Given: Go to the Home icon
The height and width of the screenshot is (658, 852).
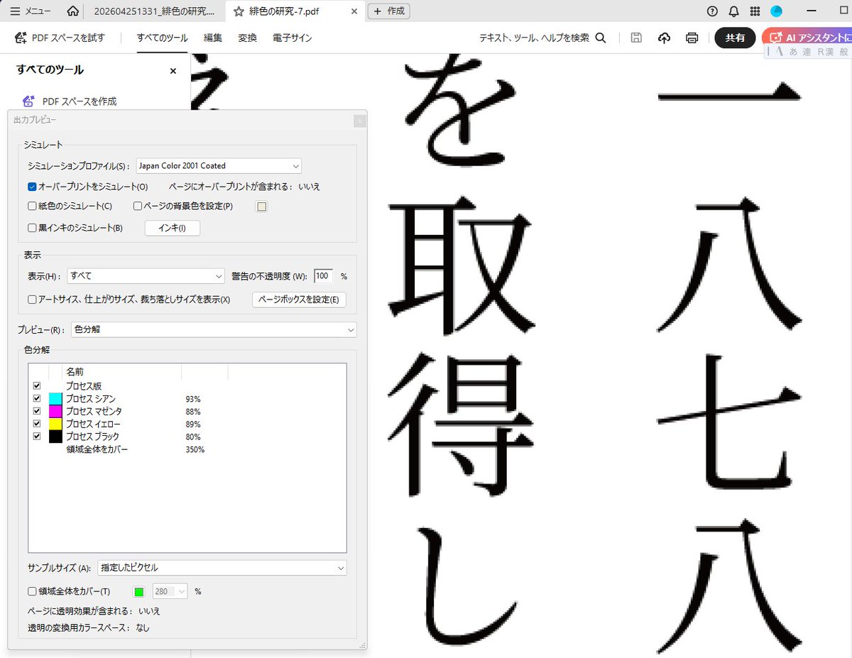Looking at the screenshot, I should (x=72, y=11).
